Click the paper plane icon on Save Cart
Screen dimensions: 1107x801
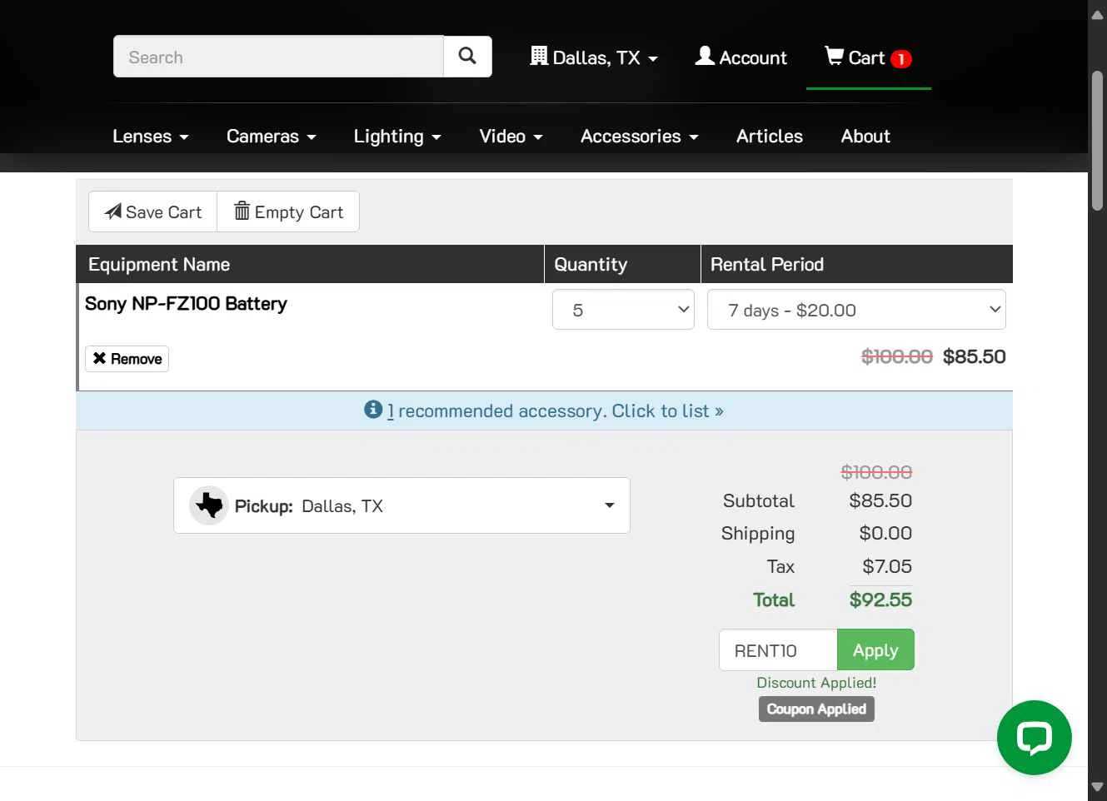[x=113, y=211]
